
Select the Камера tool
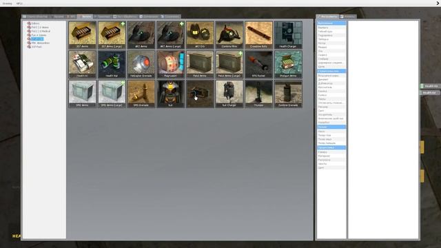point(331,152)
